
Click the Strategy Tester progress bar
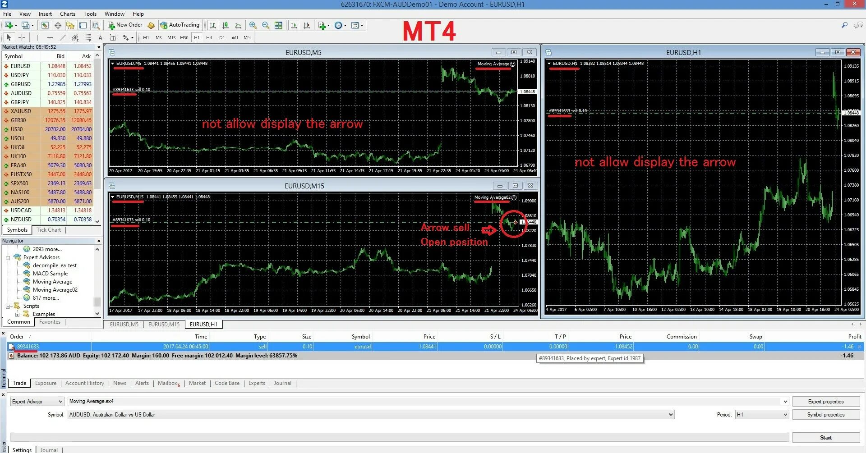point(400,437)
